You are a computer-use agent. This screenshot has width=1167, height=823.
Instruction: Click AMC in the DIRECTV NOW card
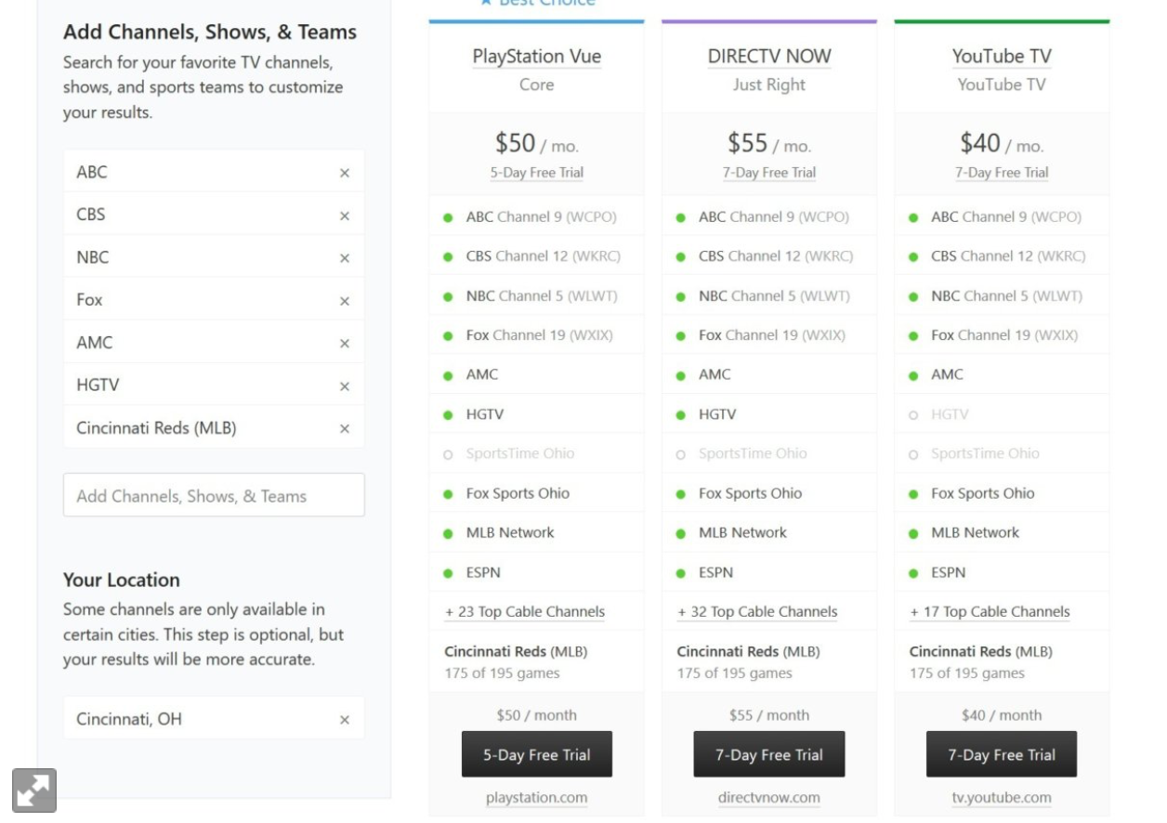715,374
